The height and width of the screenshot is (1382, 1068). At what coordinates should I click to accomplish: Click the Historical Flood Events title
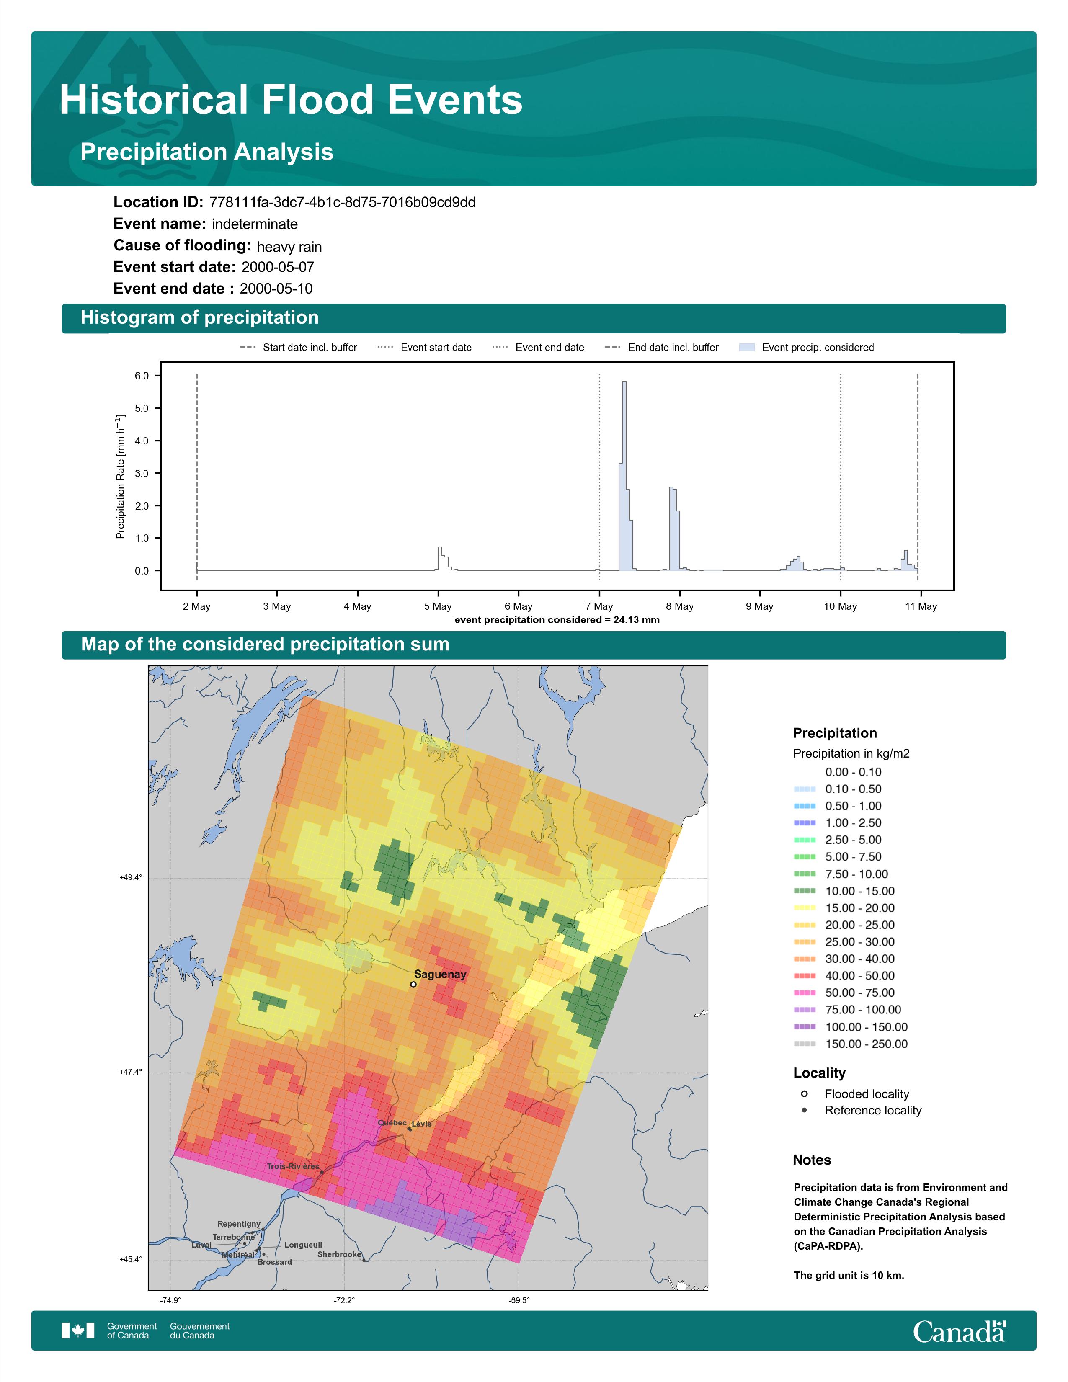point(291,100)
